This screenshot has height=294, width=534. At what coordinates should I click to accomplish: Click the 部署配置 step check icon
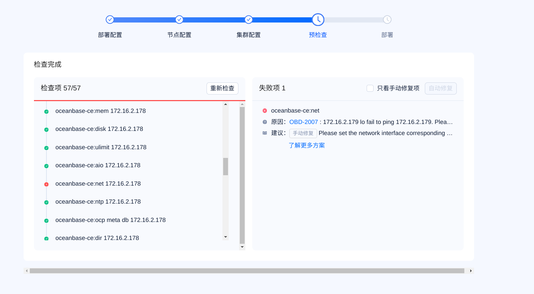click(110, 20)
